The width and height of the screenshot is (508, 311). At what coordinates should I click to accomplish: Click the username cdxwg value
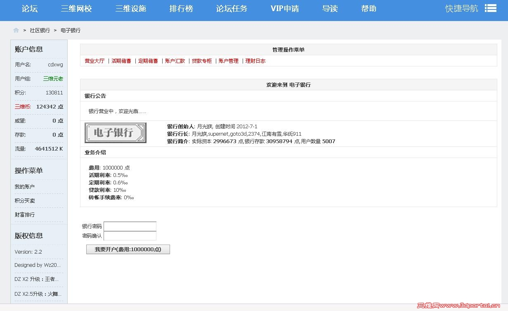[56, 65]
